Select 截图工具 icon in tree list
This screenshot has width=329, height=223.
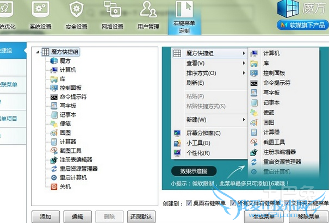point(54,151)
